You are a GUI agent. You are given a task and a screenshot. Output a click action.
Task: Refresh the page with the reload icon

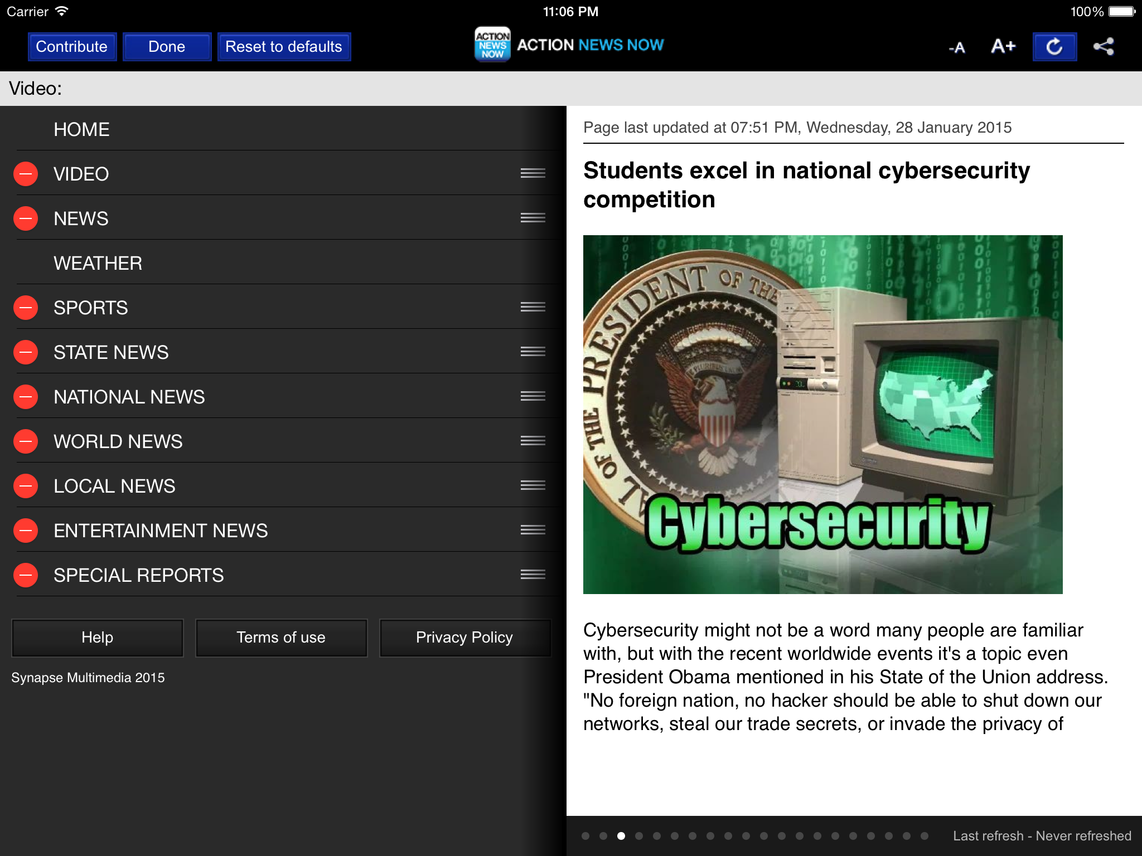[x=1054, y=46]
